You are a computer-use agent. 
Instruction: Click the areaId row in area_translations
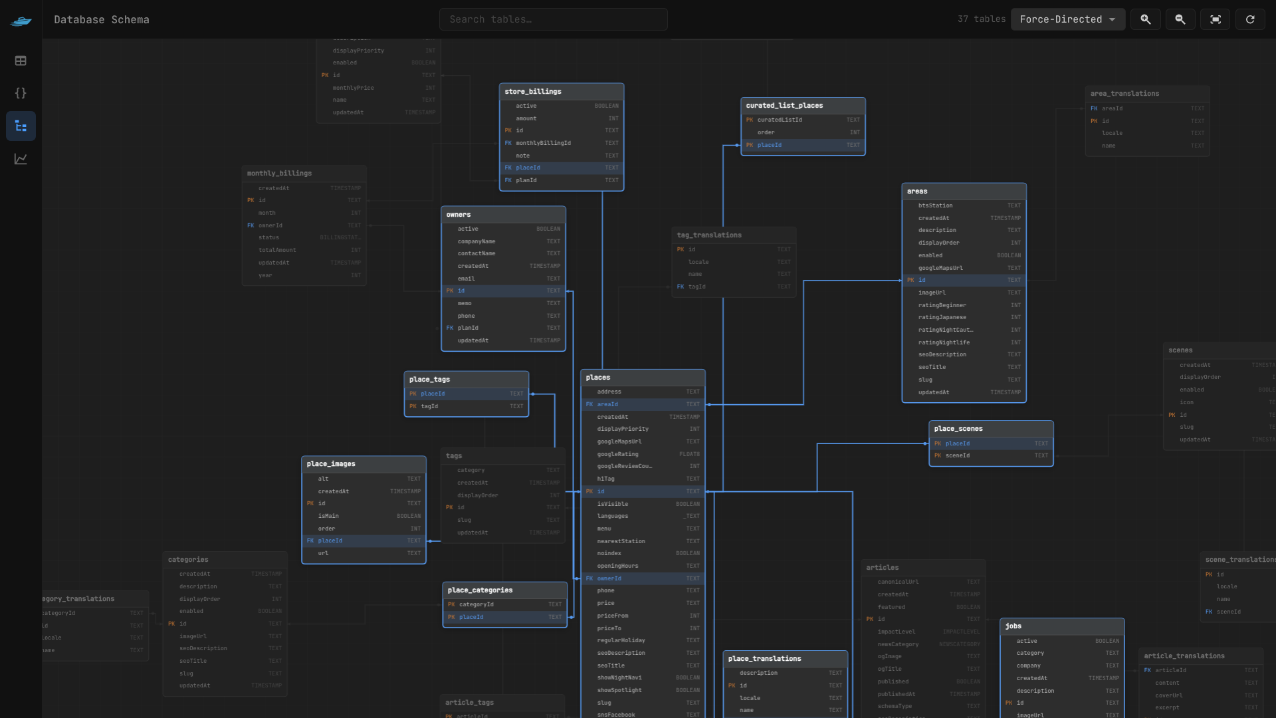[1148, 108]
